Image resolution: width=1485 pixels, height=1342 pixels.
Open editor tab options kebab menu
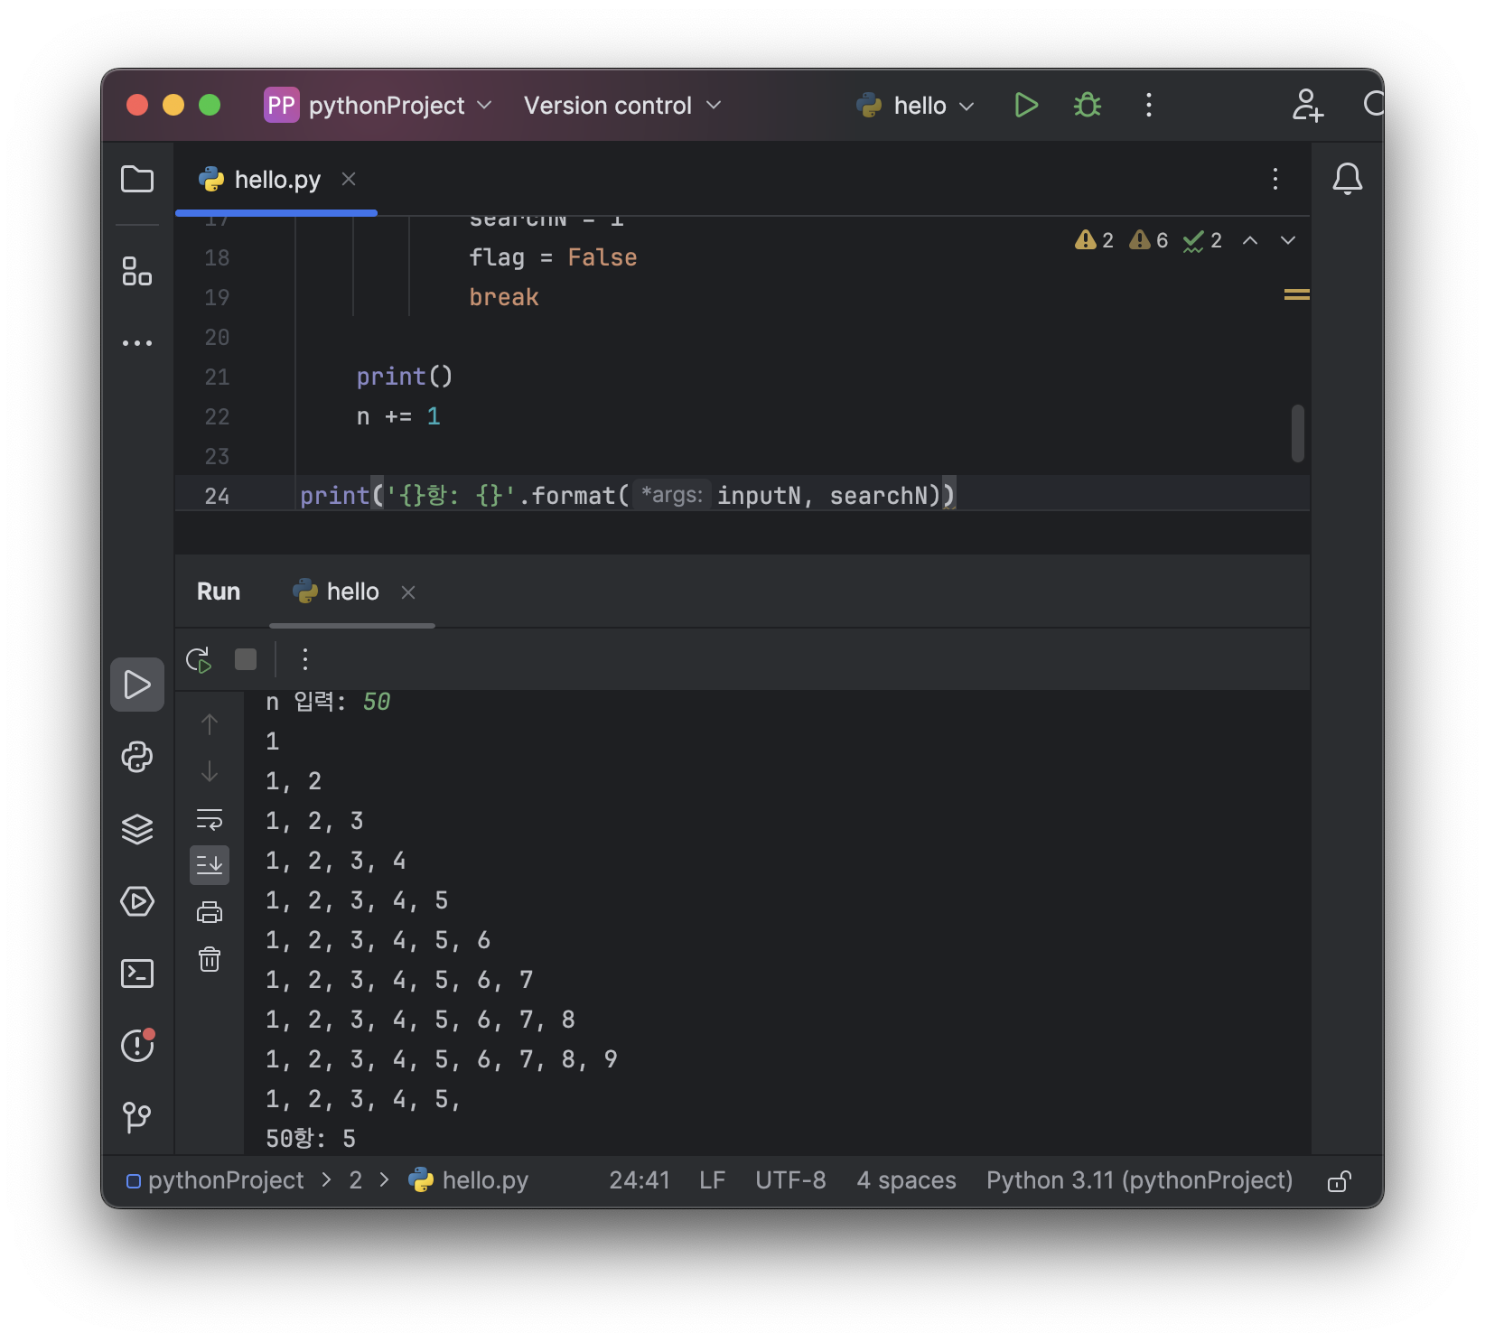point(1275,179)
